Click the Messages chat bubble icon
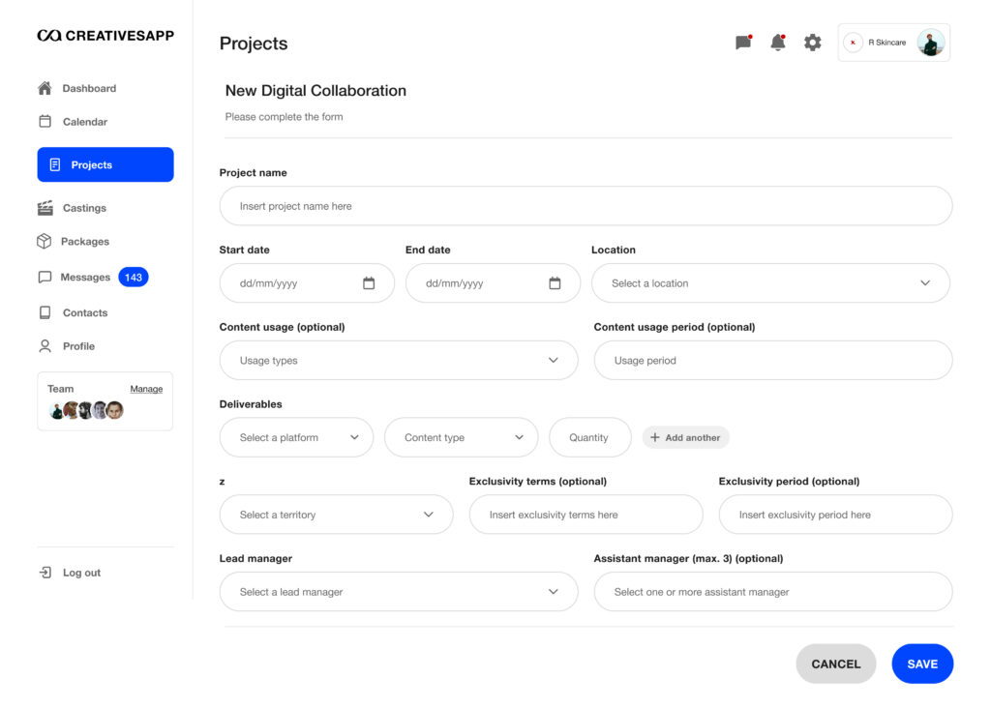991x708 pixels. 45,278
